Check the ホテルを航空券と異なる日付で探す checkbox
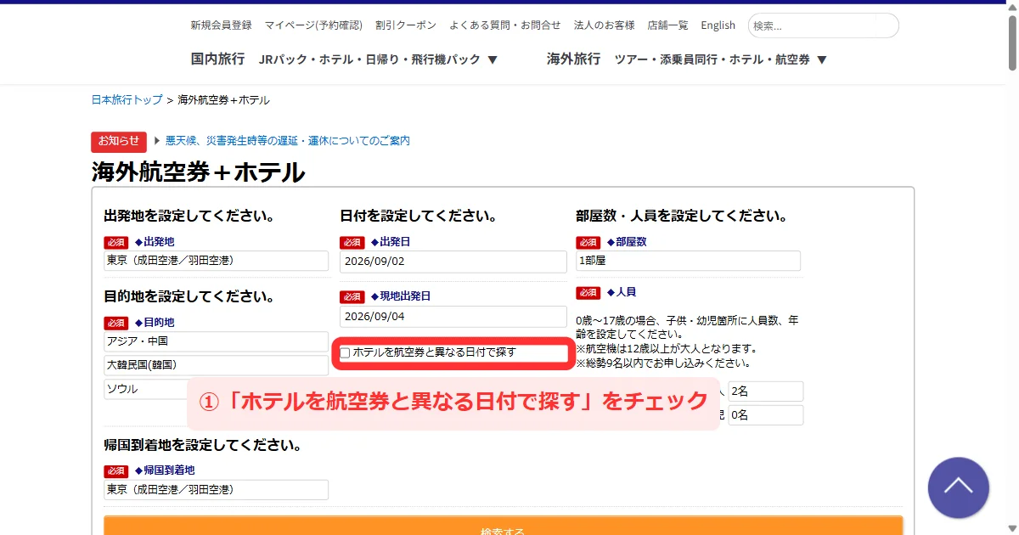The height and width of the screenshot is (535, 1019). [346, 352]
